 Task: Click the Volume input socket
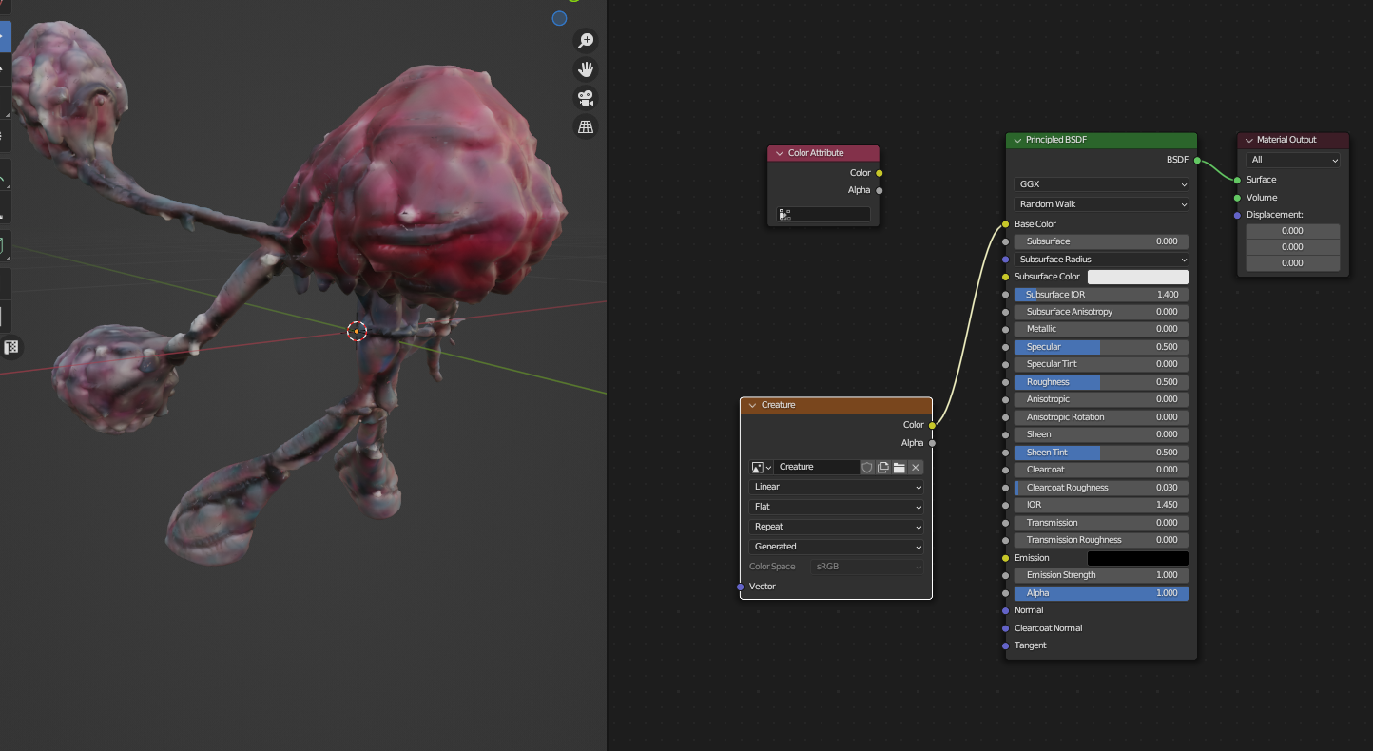1237,198
